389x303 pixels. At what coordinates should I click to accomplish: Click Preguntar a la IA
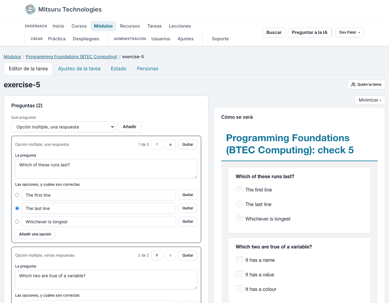pyautogui.click(x=309, y=32)
